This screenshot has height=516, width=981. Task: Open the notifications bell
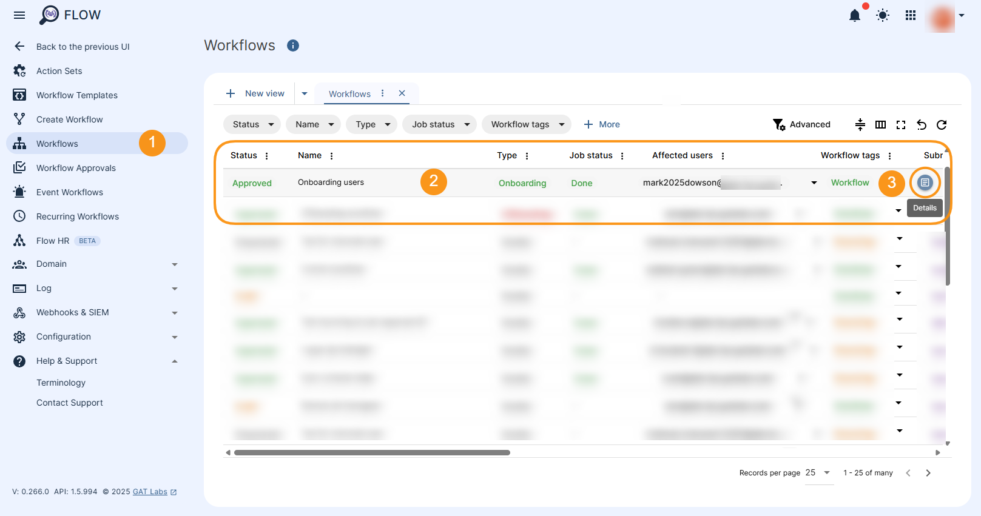[855, 16]
